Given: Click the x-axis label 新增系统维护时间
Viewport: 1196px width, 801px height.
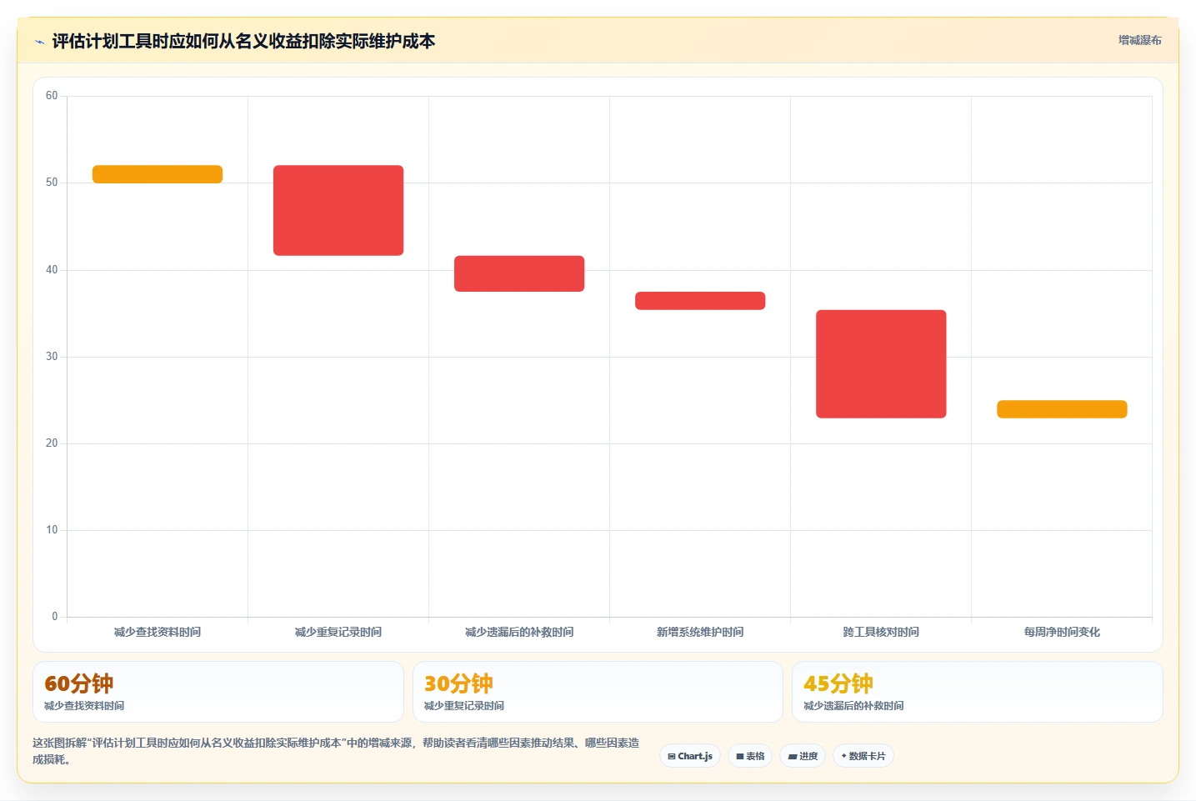Looking at the screenshot, I should (700, 632).
